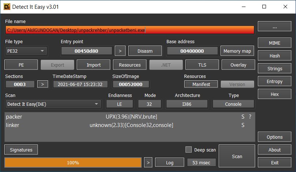This screenshot has width=296, height=172.
Task: Click the arrow button beside the progress bar
Action: coord(148,162)
